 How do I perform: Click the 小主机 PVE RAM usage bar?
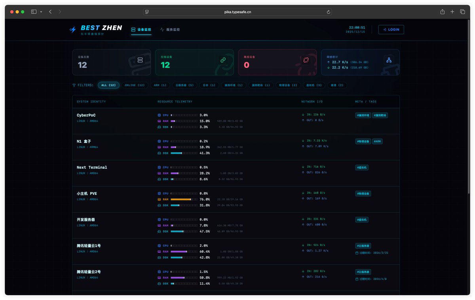tap(184, 199)
